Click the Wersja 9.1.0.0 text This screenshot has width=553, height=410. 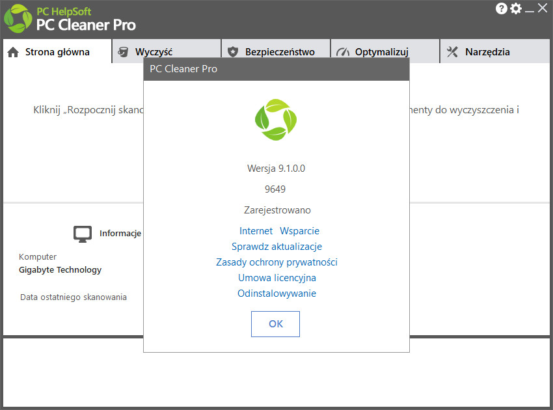click(276, 169)
